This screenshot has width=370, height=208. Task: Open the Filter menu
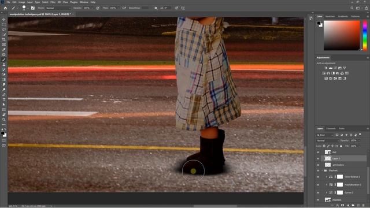[x=53, y=2]
